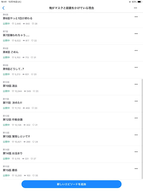Open the three-dot menu for 第10話 過去
The image size is (143, 191).
[x=136, y=84]
